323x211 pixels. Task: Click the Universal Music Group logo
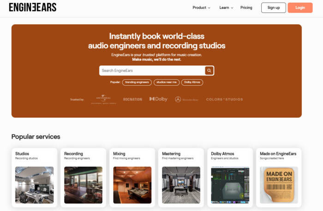[x=103, y=100]
